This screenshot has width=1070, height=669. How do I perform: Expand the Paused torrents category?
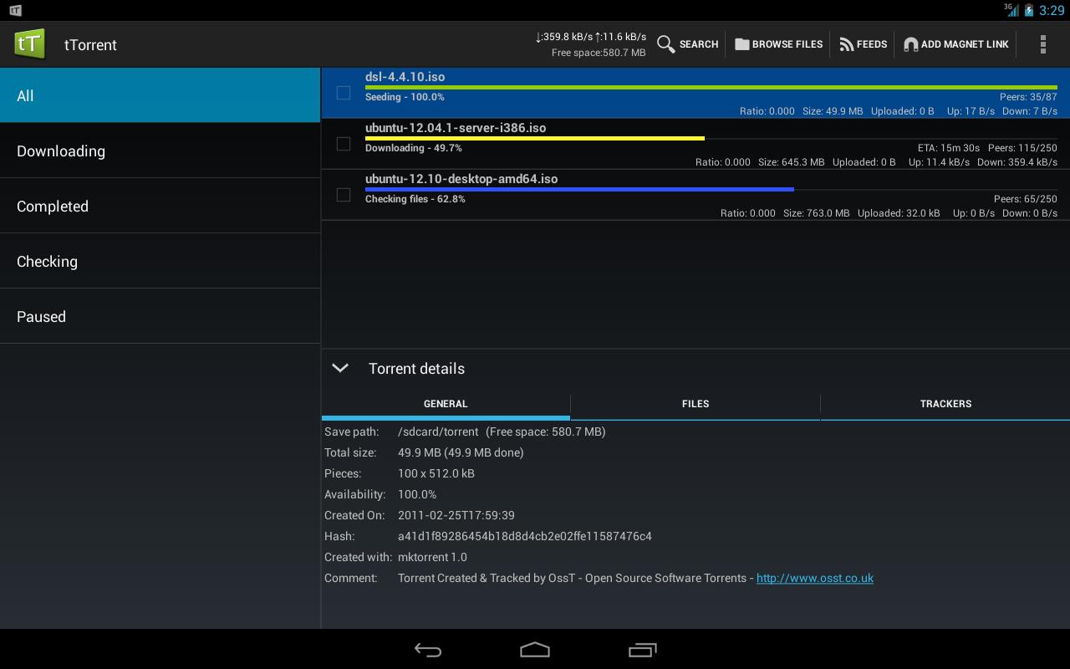[41, 316]
